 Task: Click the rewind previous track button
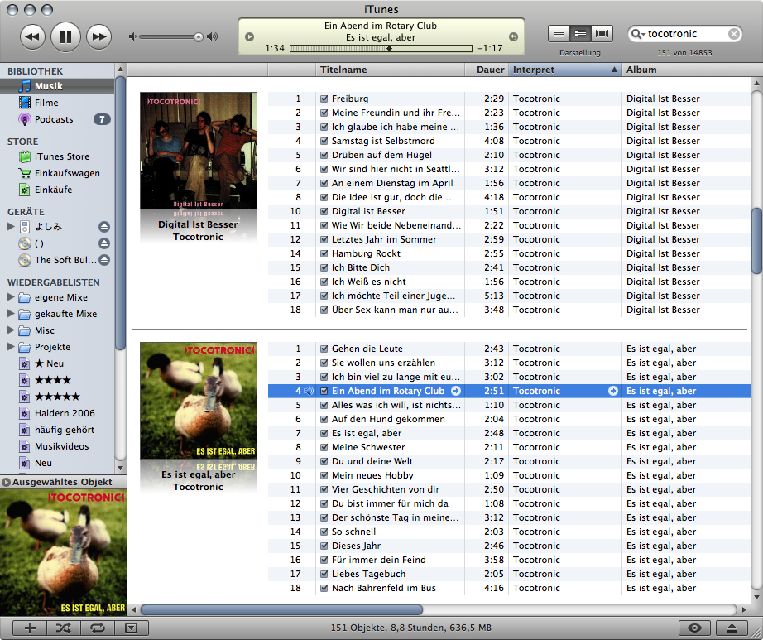point(32,36)
